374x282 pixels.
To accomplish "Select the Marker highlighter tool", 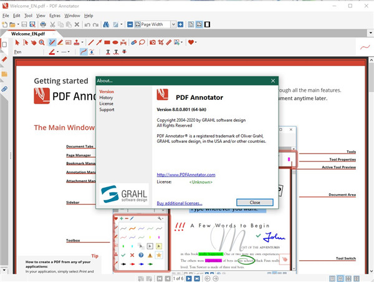I will pos(60,42).
